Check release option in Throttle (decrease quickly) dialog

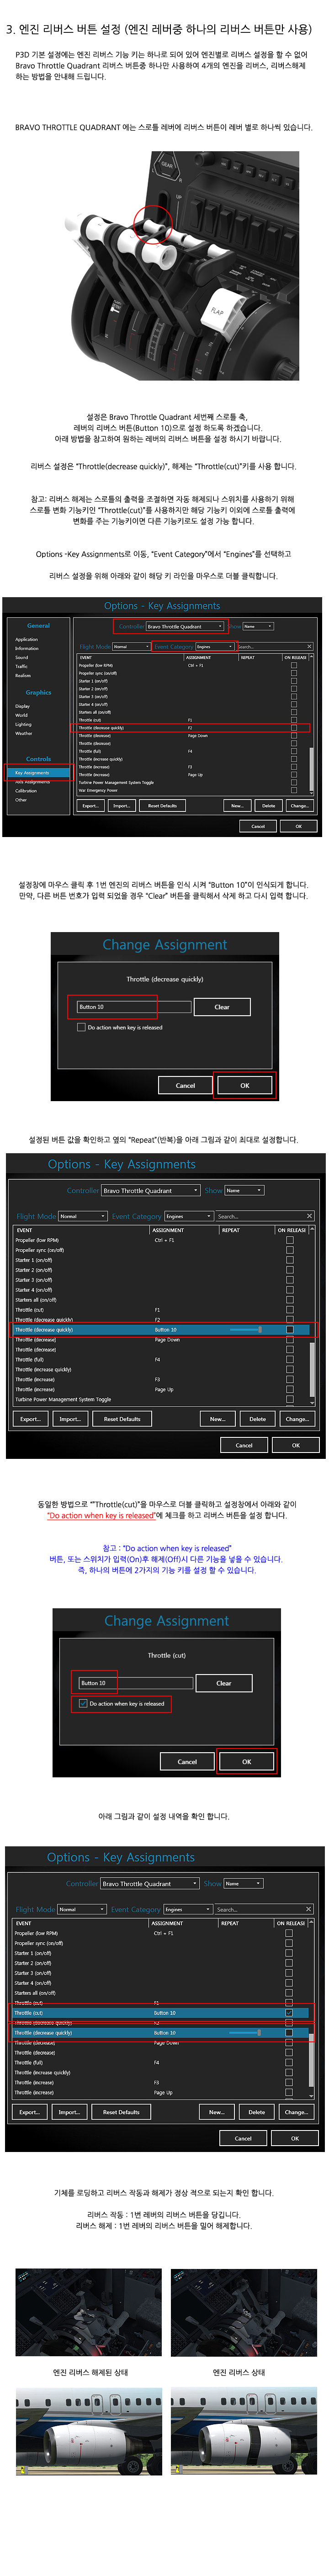81,1026
